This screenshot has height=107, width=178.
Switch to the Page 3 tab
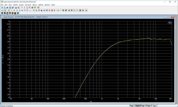point(143,106)
